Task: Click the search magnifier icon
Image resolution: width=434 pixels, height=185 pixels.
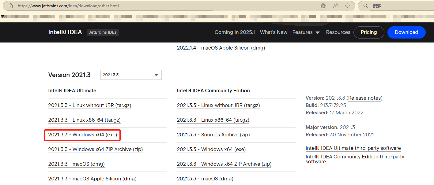Action: click(365, 6)
